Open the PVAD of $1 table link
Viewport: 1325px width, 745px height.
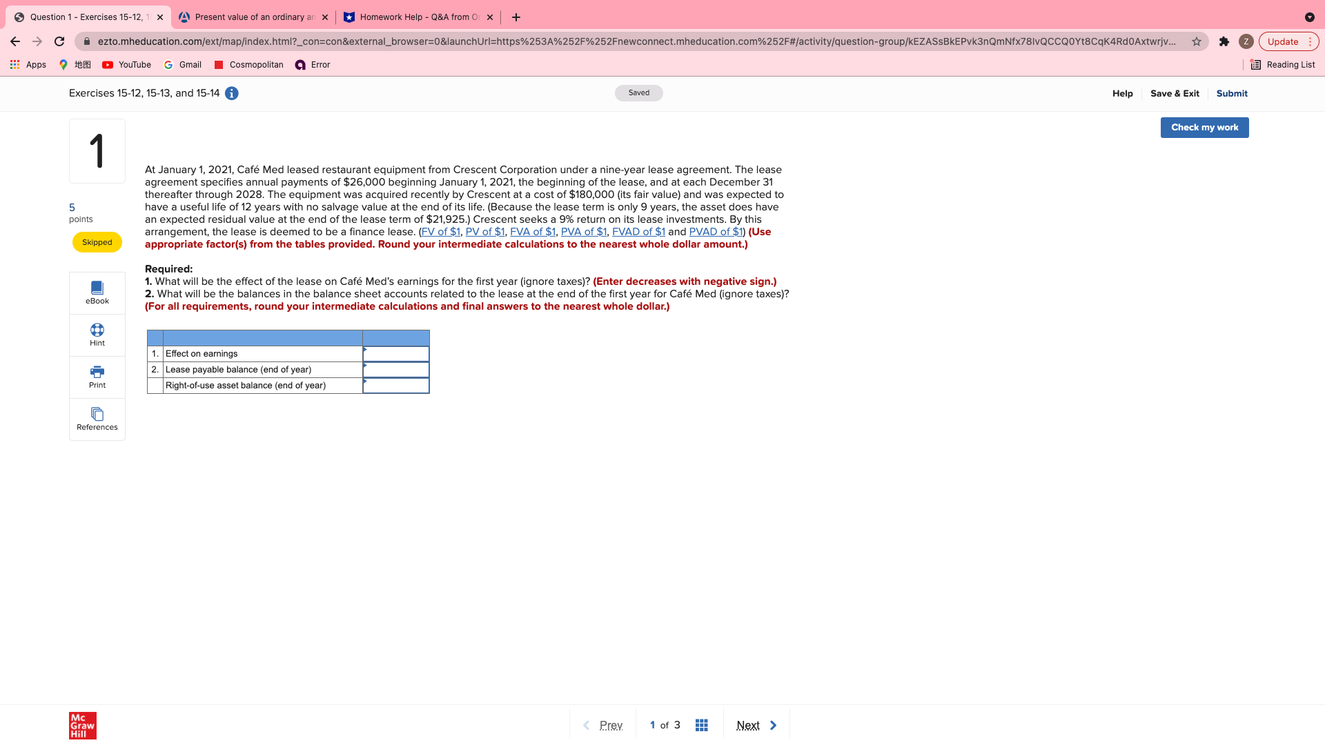[x=716, y=232]
